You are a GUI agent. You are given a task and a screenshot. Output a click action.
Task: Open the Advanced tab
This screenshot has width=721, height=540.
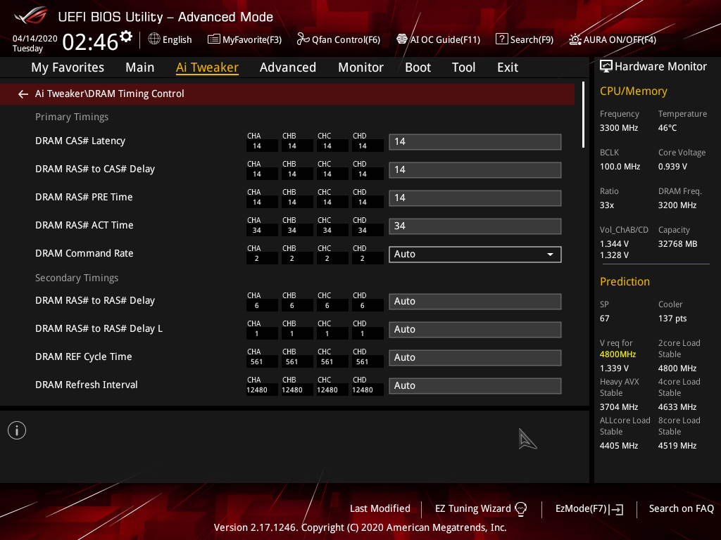click(288, 67)
